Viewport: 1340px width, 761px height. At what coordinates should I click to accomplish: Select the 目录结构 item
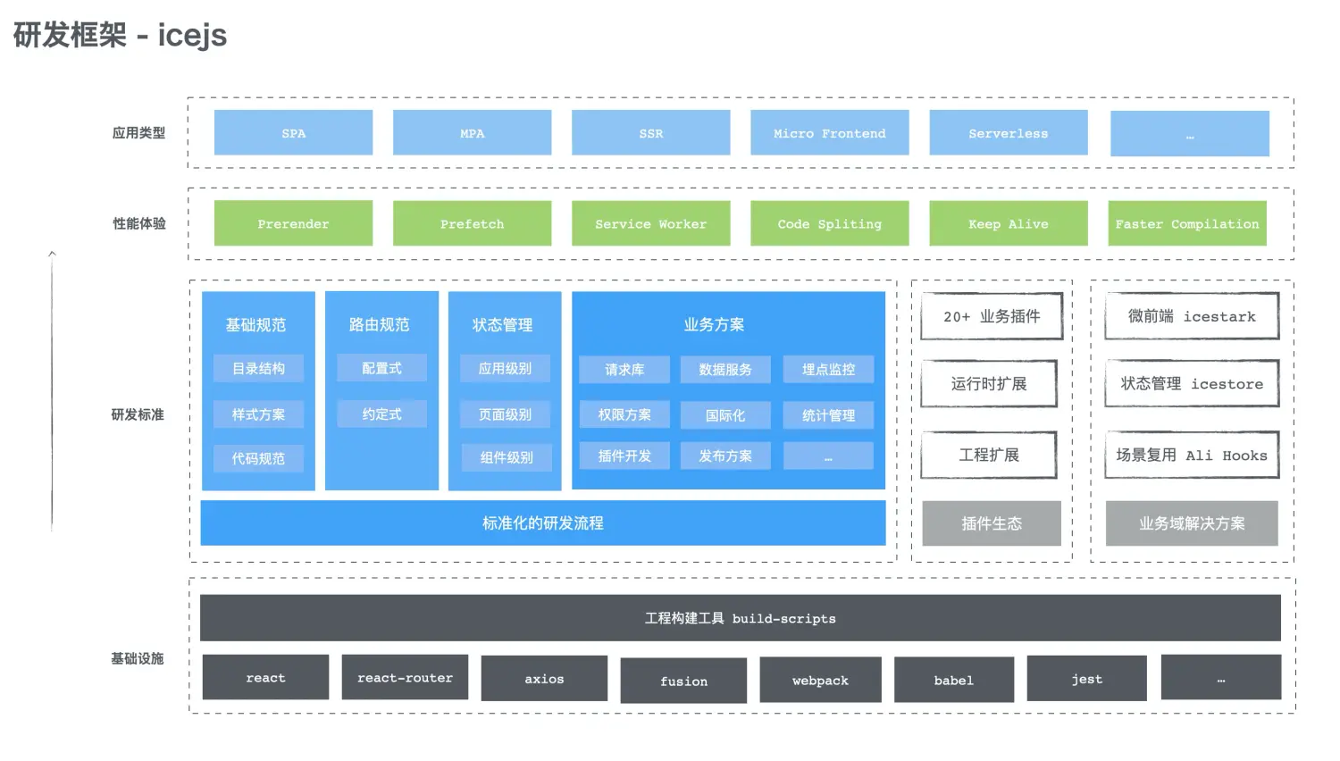258,368
